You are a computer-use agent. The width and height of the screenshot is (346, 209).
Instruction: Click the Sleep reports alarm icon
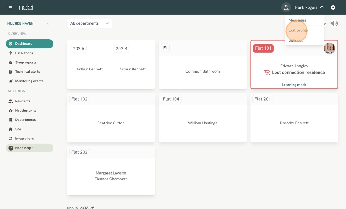pyautogui.click(x=11, y=62)
